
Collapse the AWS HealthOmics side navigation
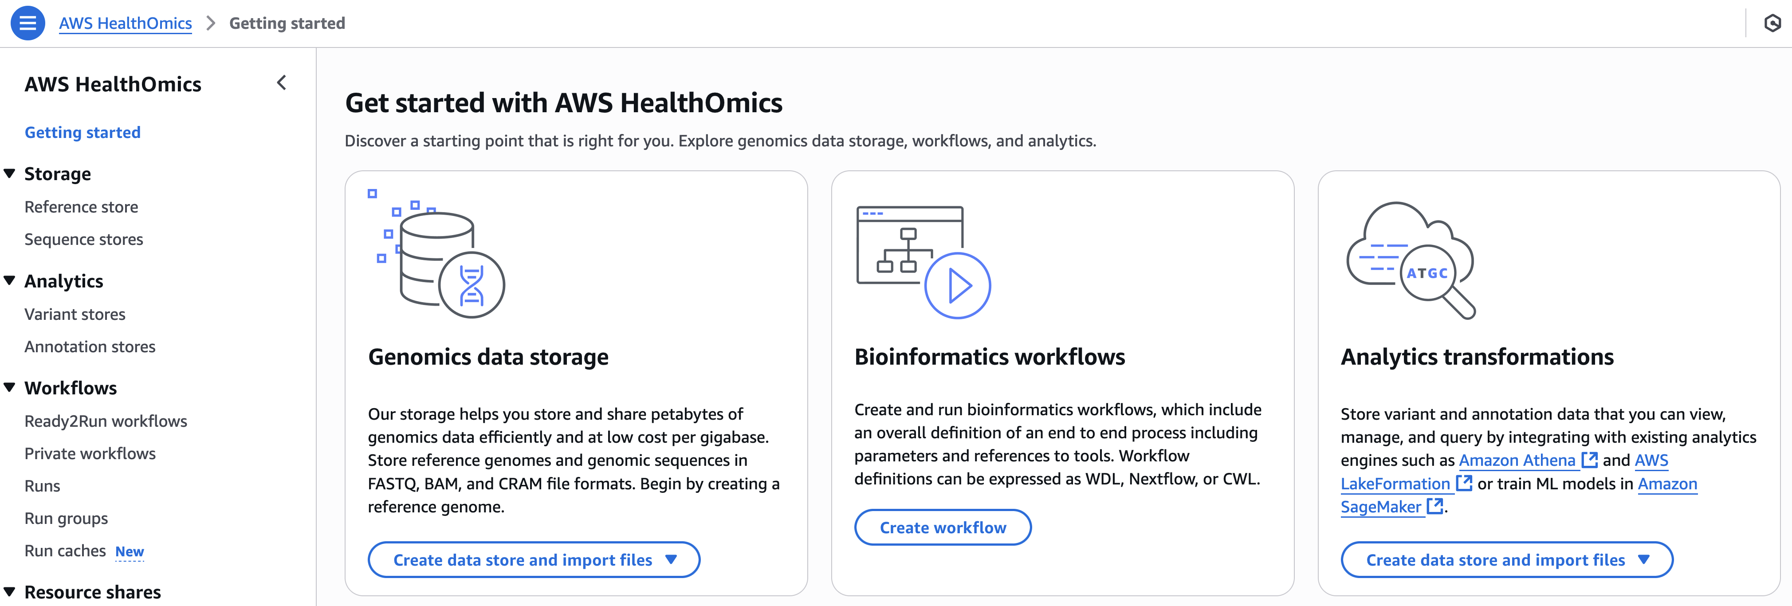282,83
